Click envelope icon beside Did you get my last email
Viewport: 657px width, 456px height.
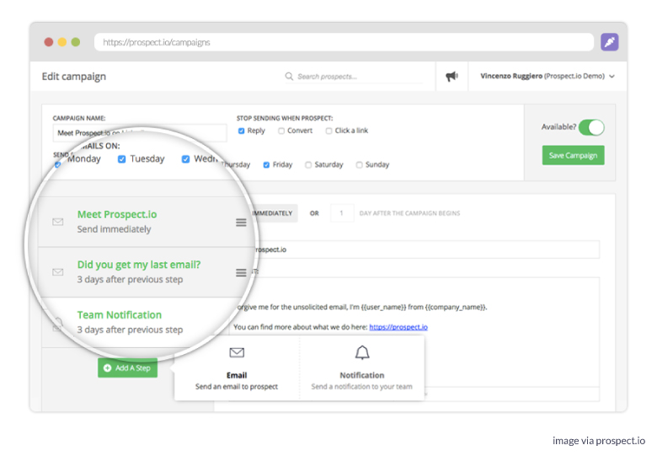(58, 272)
